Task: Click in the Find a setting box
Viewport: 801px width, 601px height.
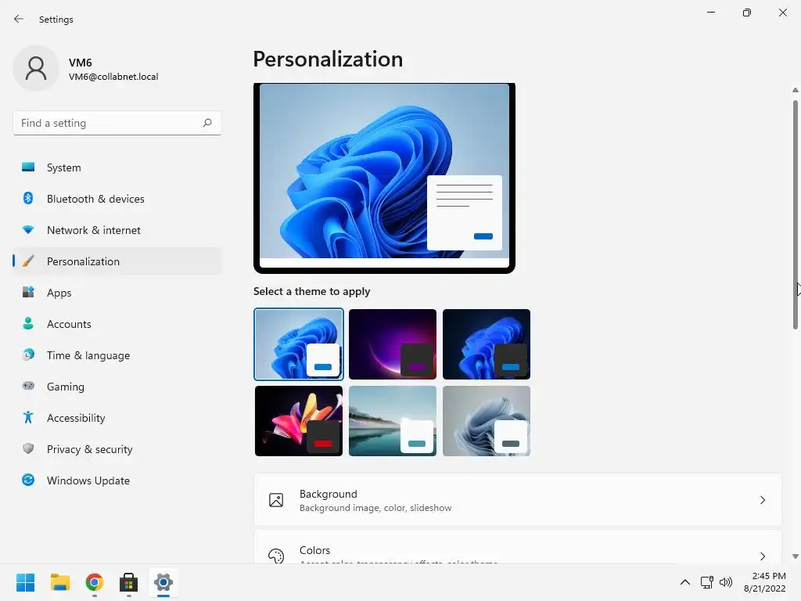Action: pos(117,123)
